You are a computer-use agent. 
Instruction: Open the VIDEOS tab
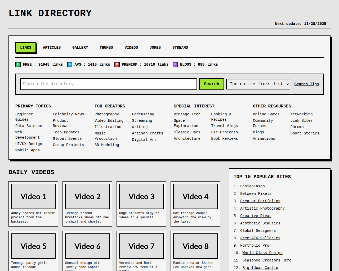click(x=131, y=48)
